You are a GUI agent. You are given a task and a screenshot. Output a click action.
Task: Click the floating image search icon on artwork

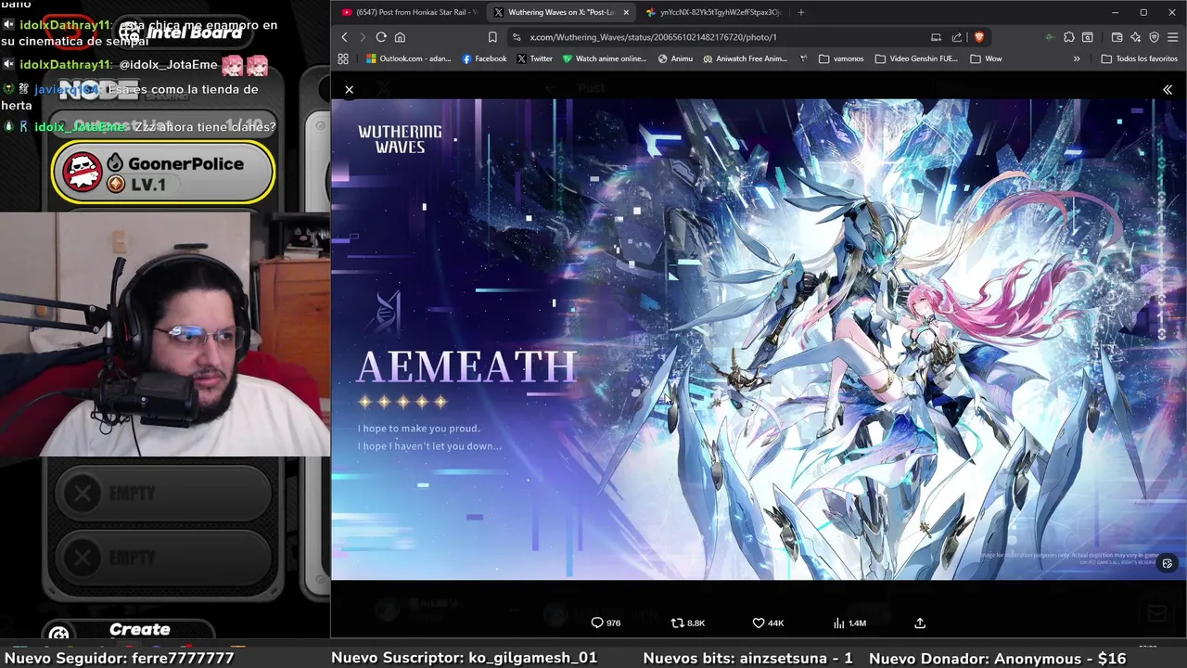(1168, 563)
